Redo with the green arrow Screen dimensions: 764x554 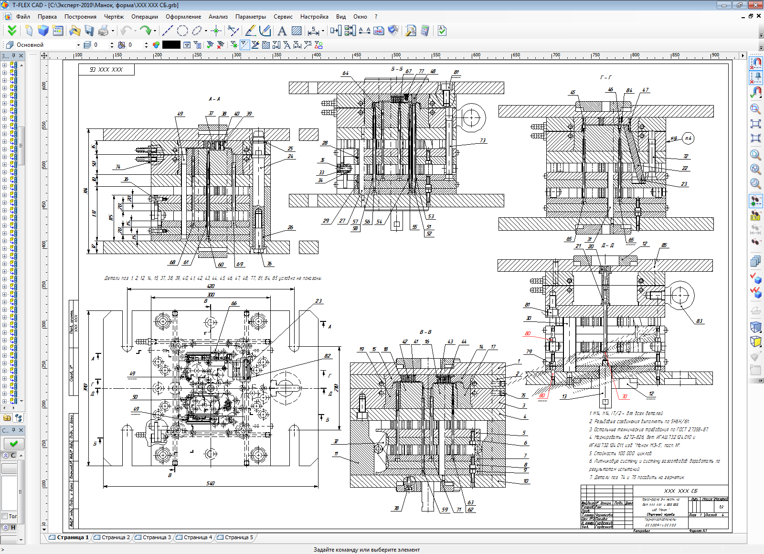click(146, 31)
